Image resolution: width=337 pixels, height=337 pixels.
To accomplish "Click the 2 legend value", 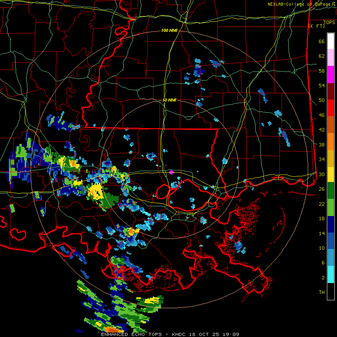I will click(323, 278).
